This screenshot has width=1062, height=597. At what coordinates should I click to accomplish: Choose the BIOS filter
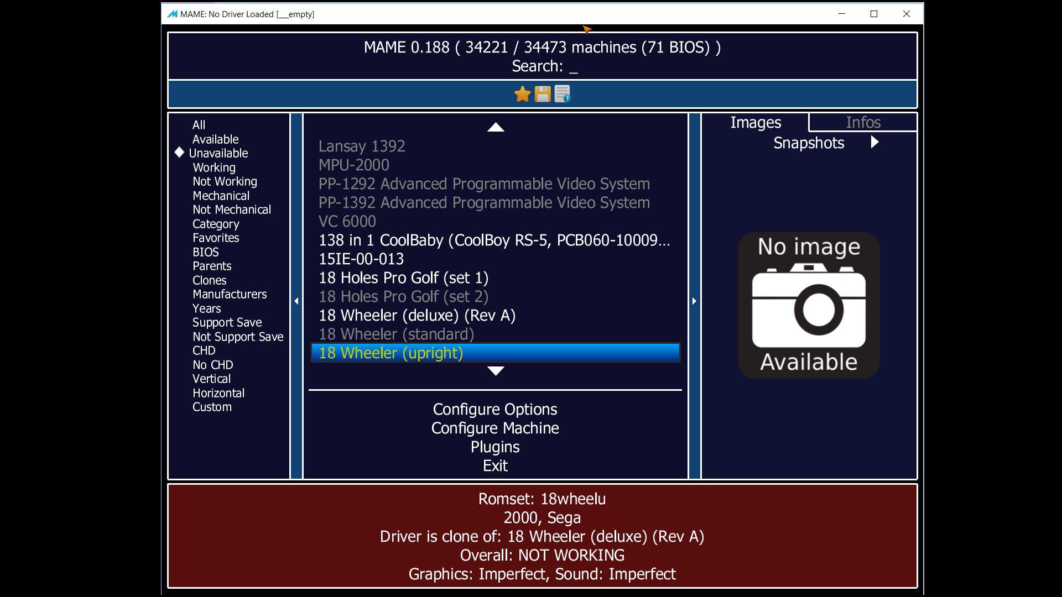click(206, 252)
